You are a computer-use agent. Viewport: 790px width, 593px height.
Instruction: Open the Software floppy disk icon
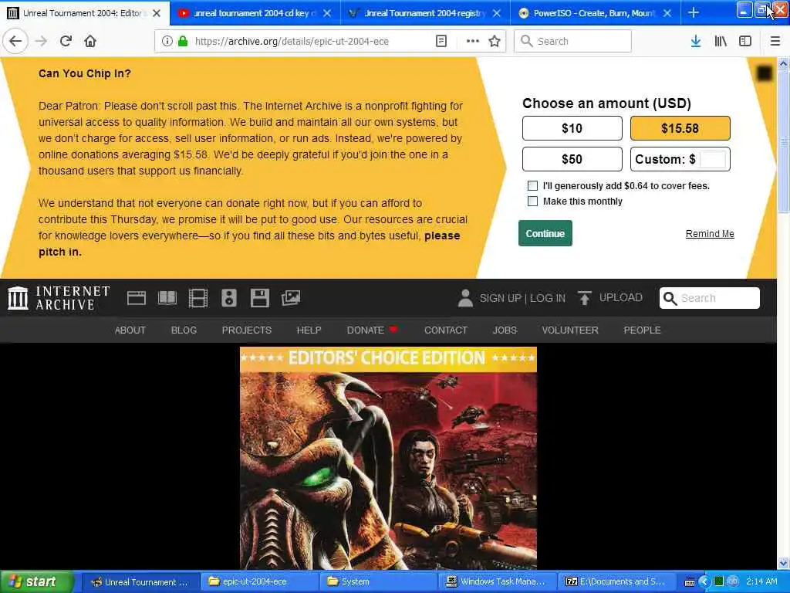click(259, 298)
